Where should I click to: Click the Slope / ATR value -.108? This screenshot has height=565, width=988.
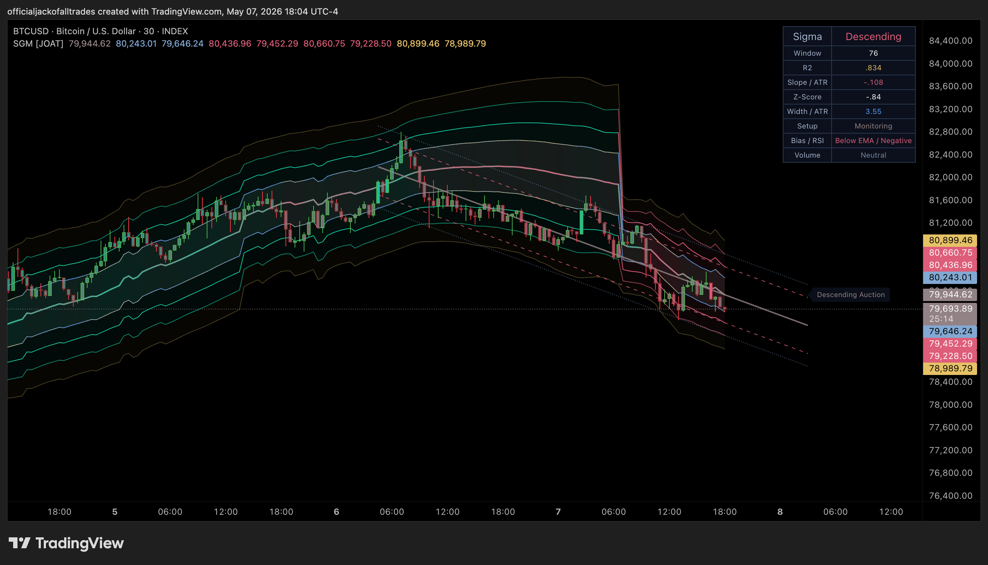coord(874,82)
